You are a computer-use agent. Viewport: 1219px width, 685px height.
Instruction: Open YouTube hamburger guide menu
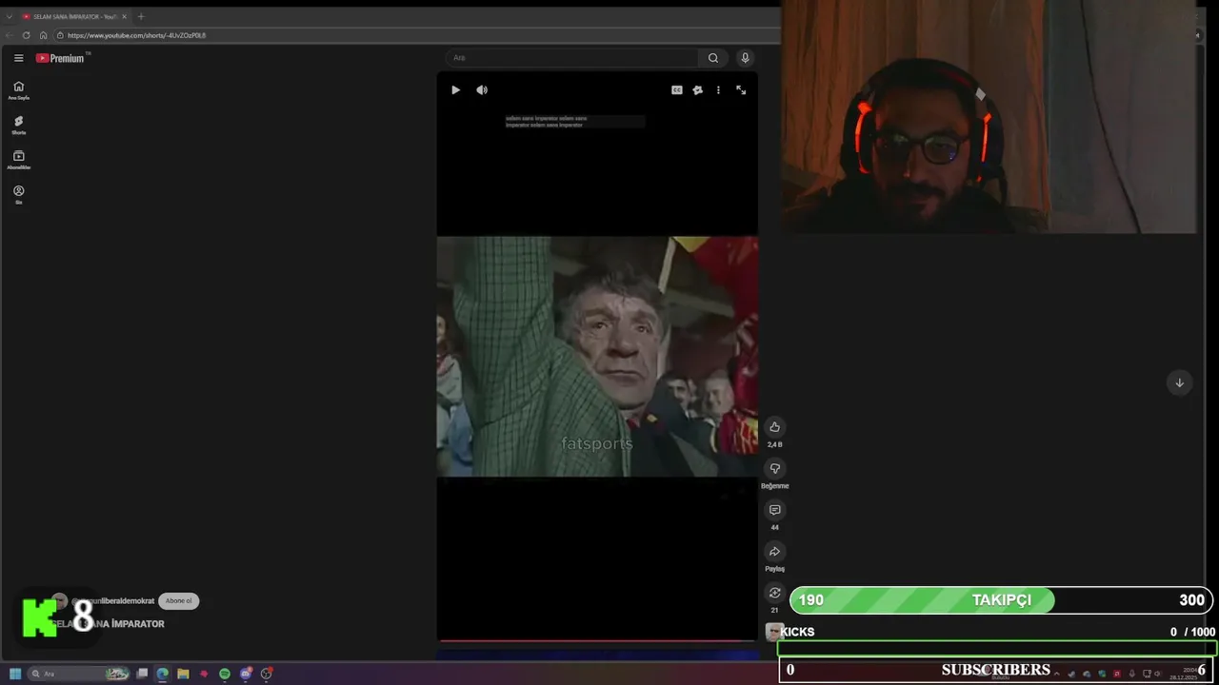click(18, 58)
